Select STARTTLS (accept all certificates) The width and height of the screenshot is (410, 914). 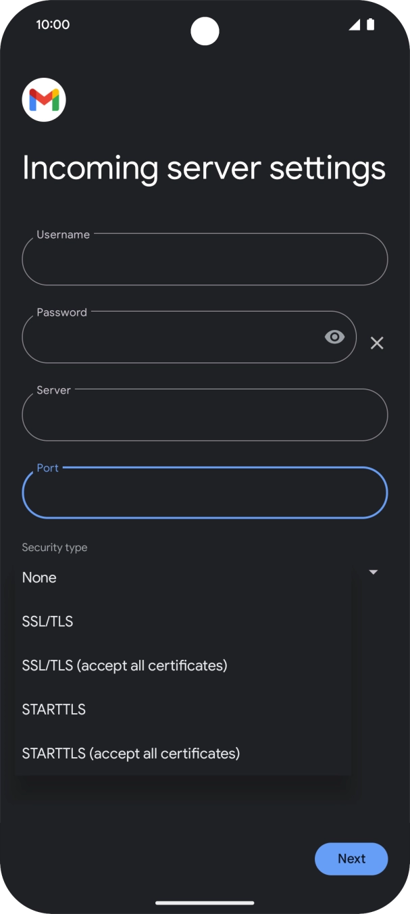pyautogui.click(x=131, y=753)
